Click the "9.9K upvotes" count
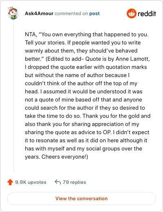 coord(31,182)
